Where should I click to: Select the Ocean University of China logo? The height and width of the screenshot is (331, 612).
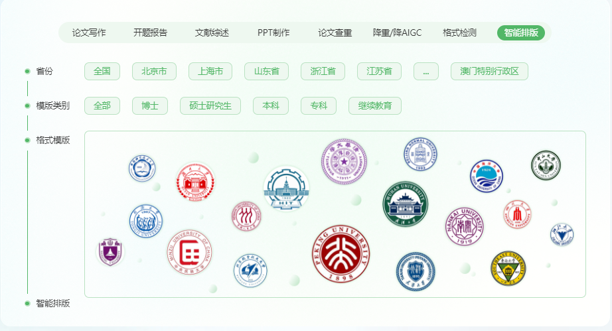tap(487, 176)
